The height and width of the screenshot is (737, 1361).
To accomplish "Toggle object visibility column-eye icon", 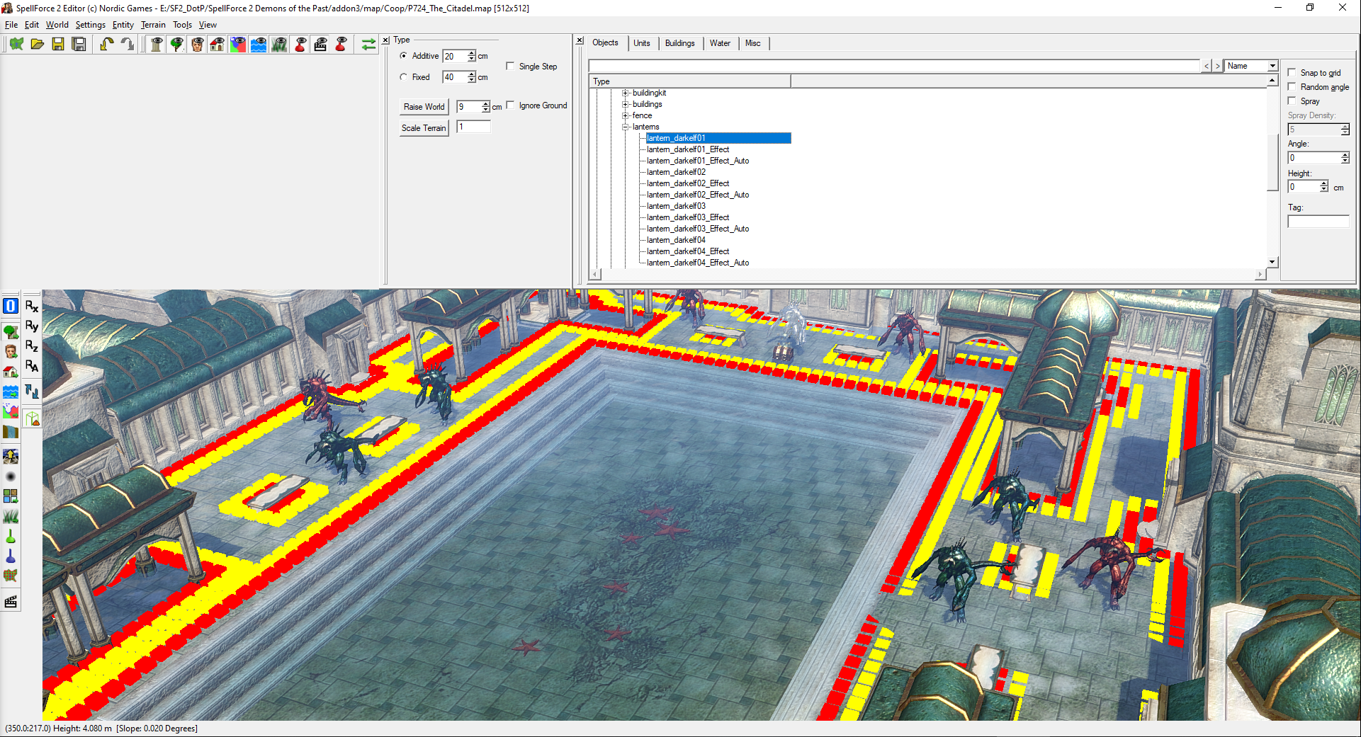I will point(157,45).
